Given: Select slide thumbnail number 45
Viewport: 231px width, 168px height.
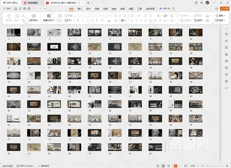Looking at the screenshot, I should click(95, 90).
